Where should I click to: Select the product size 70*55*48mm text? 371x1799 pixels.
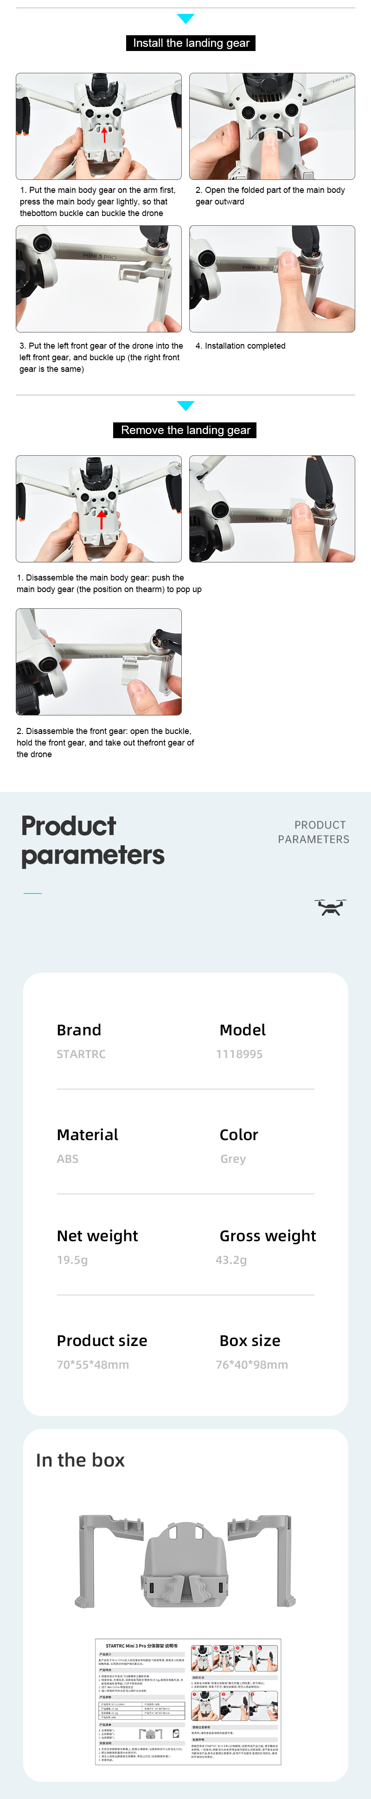[93, 1365]
